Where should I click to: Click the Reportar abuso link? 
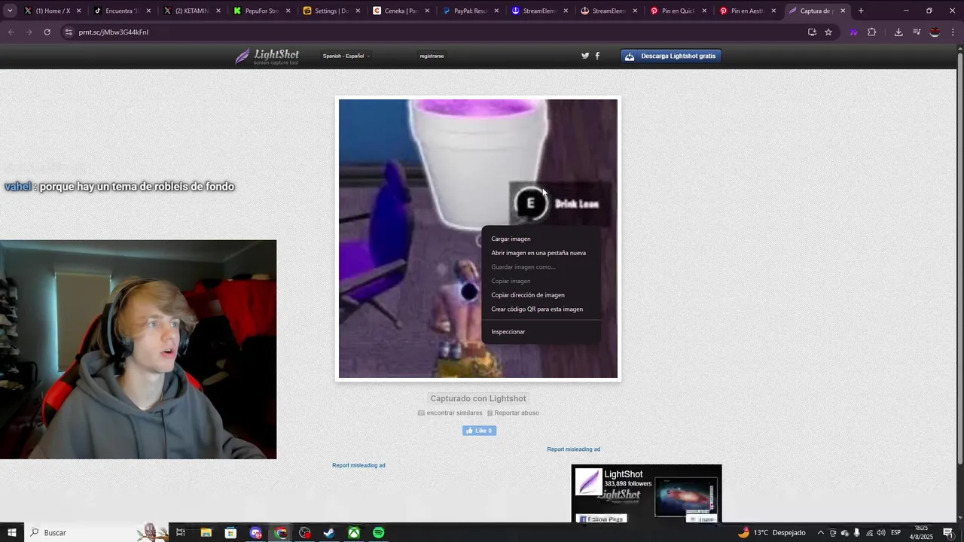click(513, 413)
